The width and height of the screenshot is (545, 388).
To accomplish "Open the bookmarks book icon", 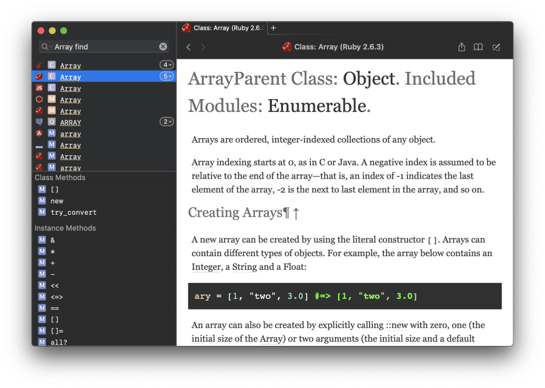I will (478, 47).
